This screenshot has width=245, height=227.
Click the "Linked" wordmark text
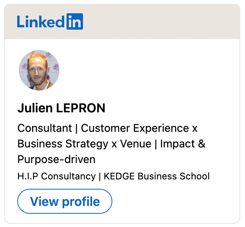coord(40,22)
